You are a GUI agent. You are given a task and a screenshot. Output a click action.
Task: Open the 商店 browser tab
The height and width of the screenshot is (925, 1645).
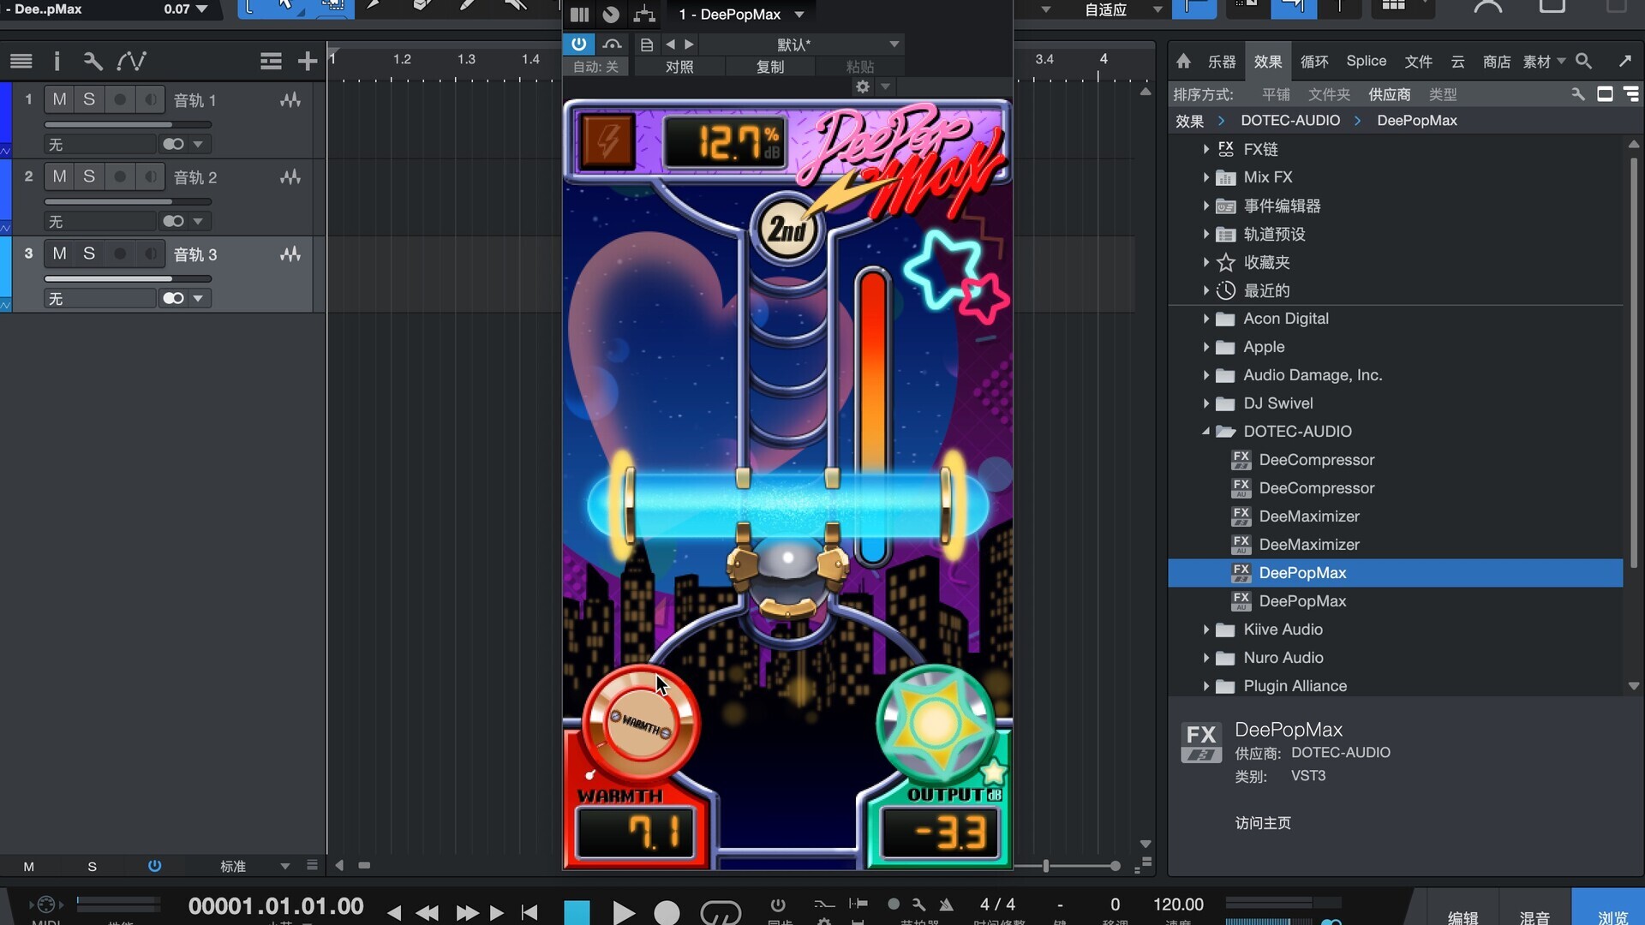1497,61
